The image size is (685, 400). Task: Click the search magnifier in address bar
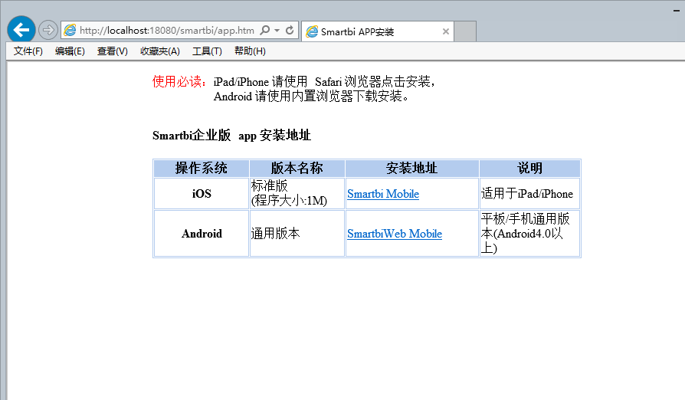[x=265, y=30]
